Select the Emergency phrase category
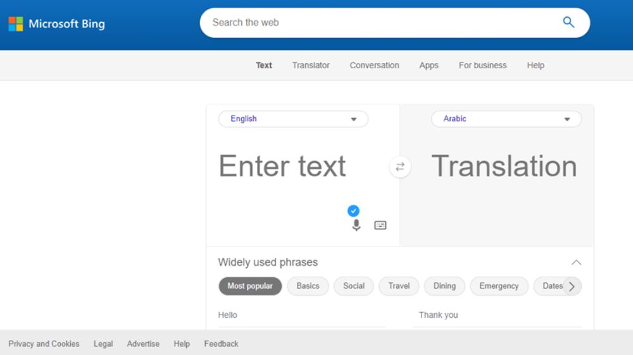Image resolution: width=633 pixels, height=355 pixels. tap(499, 286)
